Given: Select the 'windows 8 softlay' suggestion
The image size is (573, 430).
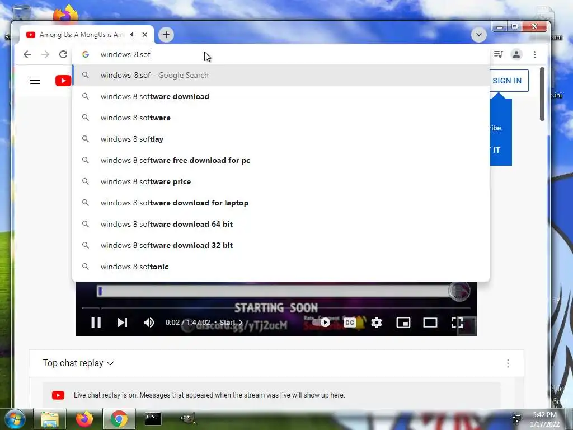Looking at the screenshot, I should pyautogui.click(x=281, y=139).
